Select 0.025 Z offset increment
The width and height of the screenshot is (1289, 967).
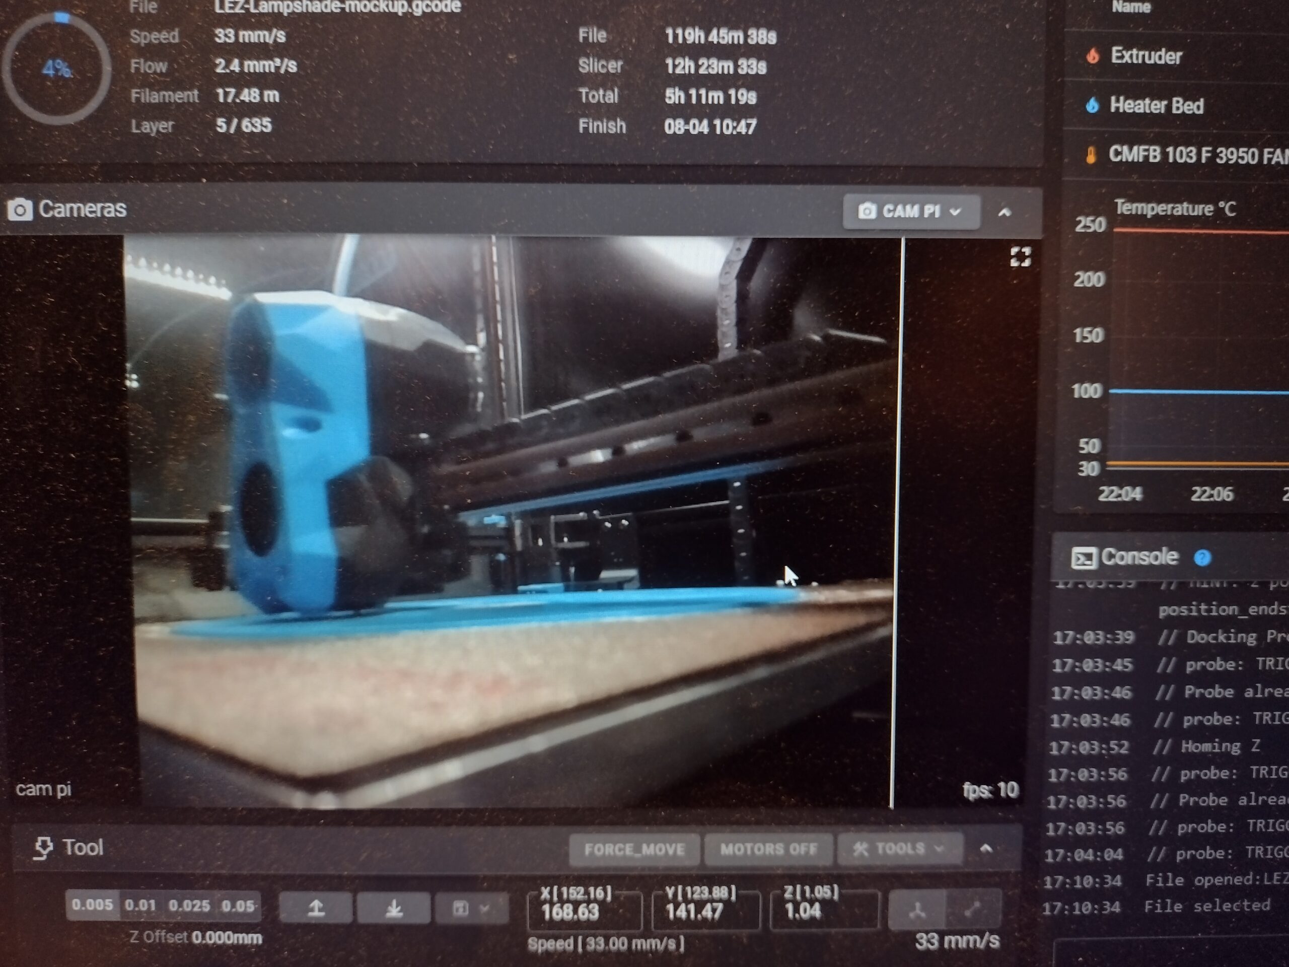click(x=189, y=906)
